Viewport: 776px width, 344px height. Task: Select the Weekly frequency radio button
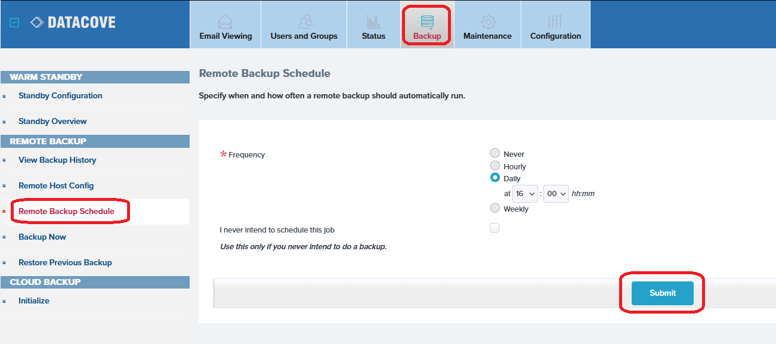pos(495,208)
